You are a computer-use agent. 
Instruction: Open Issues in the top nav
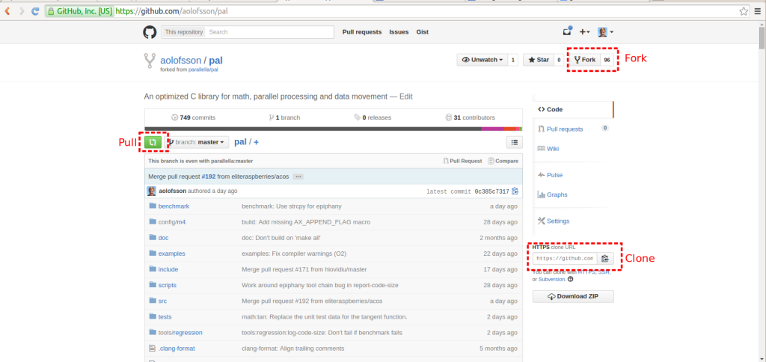[399, 32]
